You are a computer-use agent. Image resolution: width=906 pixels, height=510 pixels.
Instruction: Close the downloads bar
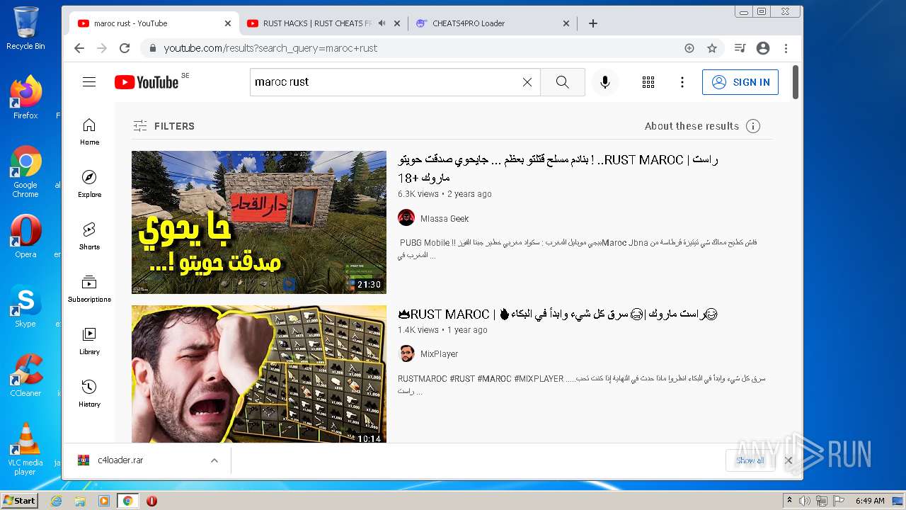click(x=789, y=460)
